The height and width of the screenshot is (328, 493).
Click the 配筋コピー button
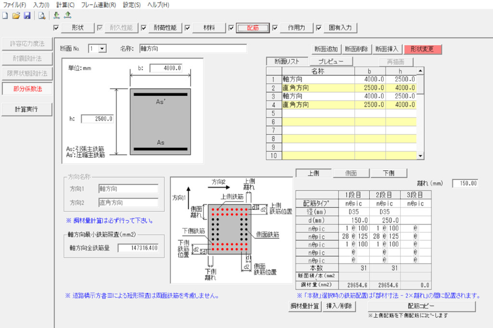(421, 306)
